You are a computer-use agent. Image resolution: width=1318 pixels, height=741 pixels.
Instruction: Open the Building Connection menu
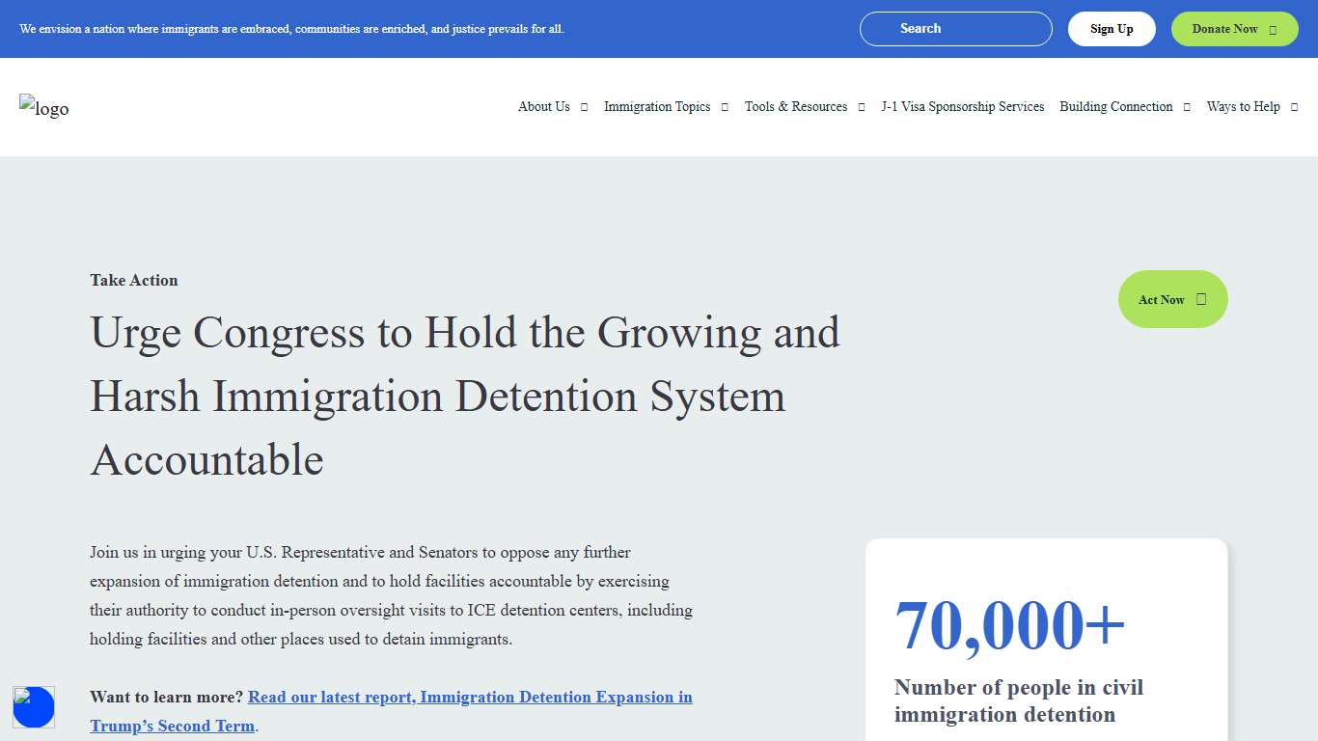[1116, 107]
